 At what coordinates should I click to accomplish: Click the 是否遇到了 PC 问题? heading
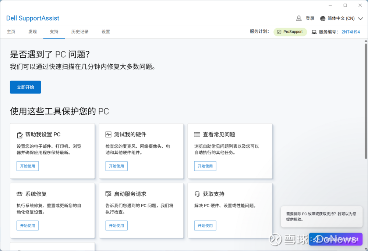pyautogui.click(x=50, y=54)
